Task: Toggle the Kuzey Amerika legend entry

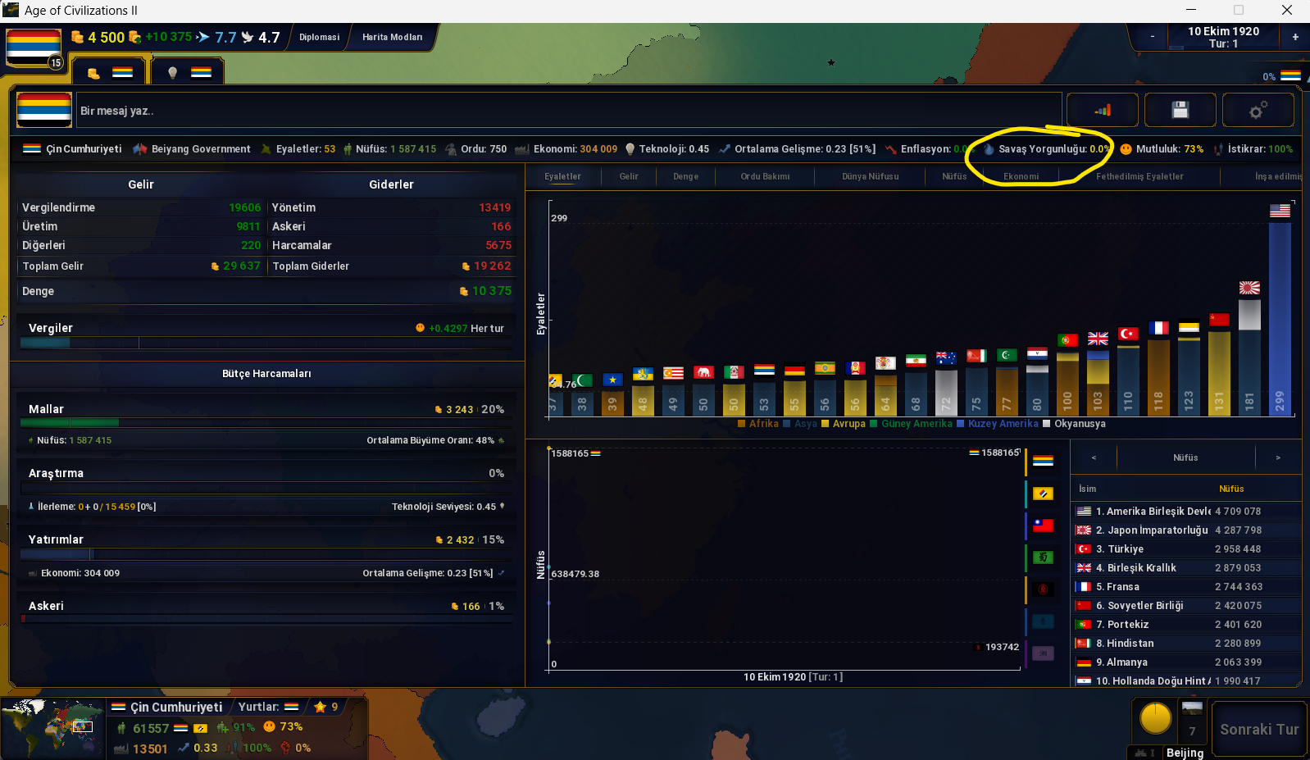Action: 998,424
